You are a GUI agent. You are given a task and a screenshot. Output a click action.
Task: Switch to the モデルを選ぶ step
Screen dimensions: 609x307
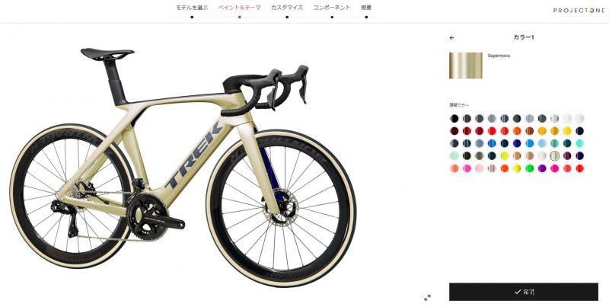192,8
